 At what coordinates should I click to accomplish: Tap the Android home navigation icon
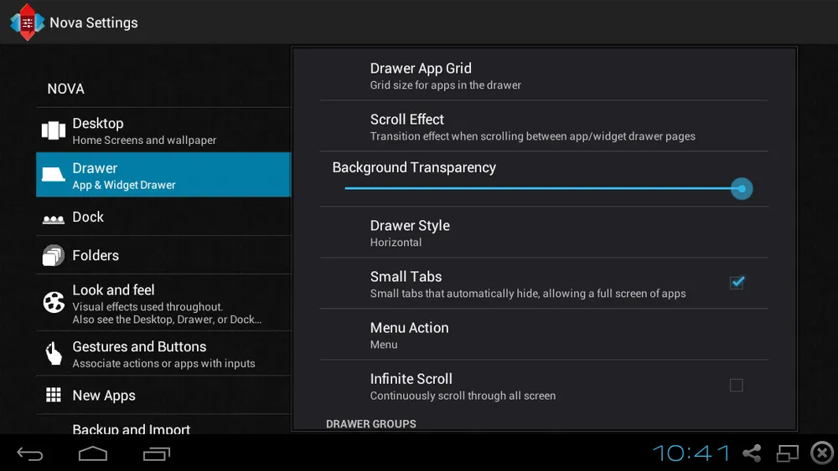point(93,453)
